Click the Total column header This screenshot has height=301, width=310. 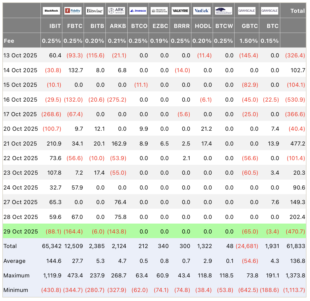(297, 11)
